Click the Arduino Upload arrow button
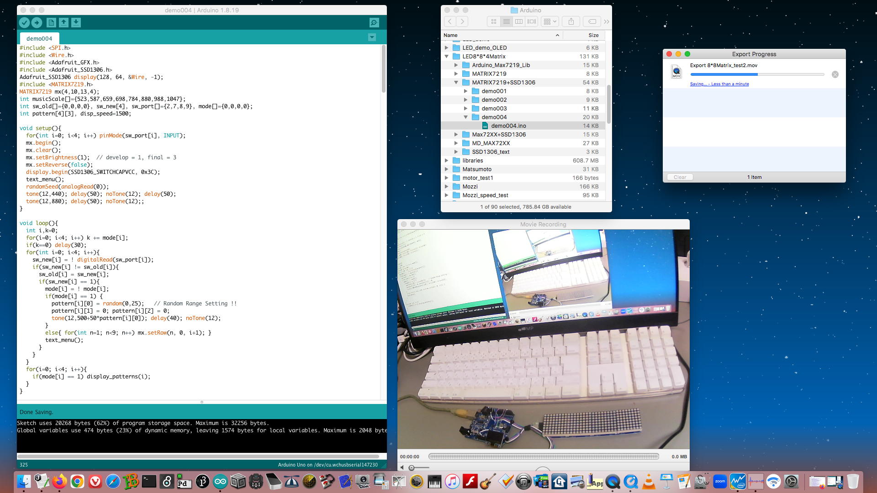This screenshot has height=493, width=877. point(37,22)
